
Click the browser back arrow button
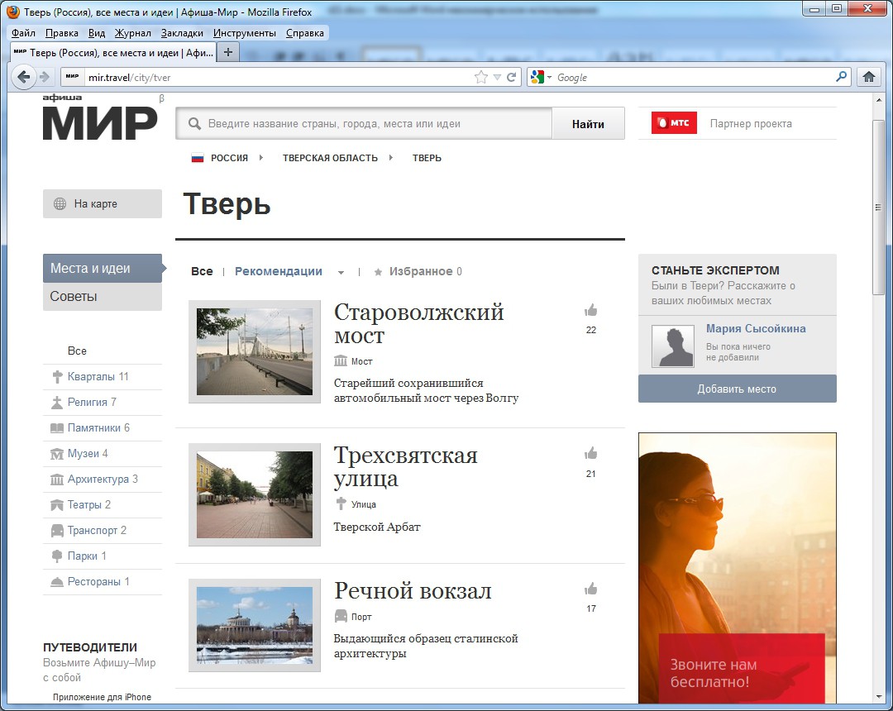(x=24, y=77)
